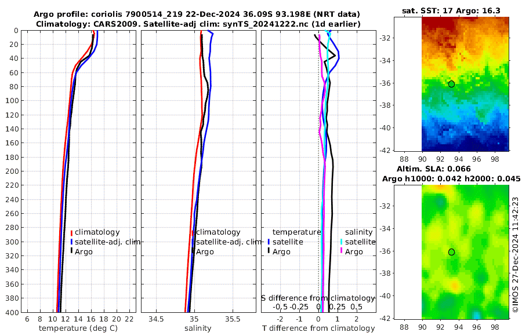Click SST map longitude tick '88'

tap(404, 159)
